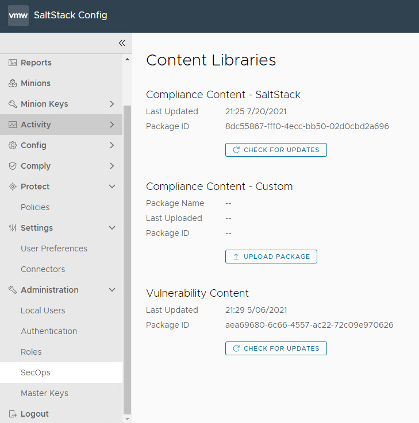Click the Reports chart icon
The width and height of the screenshot is (419, 423).
[13, 63]
